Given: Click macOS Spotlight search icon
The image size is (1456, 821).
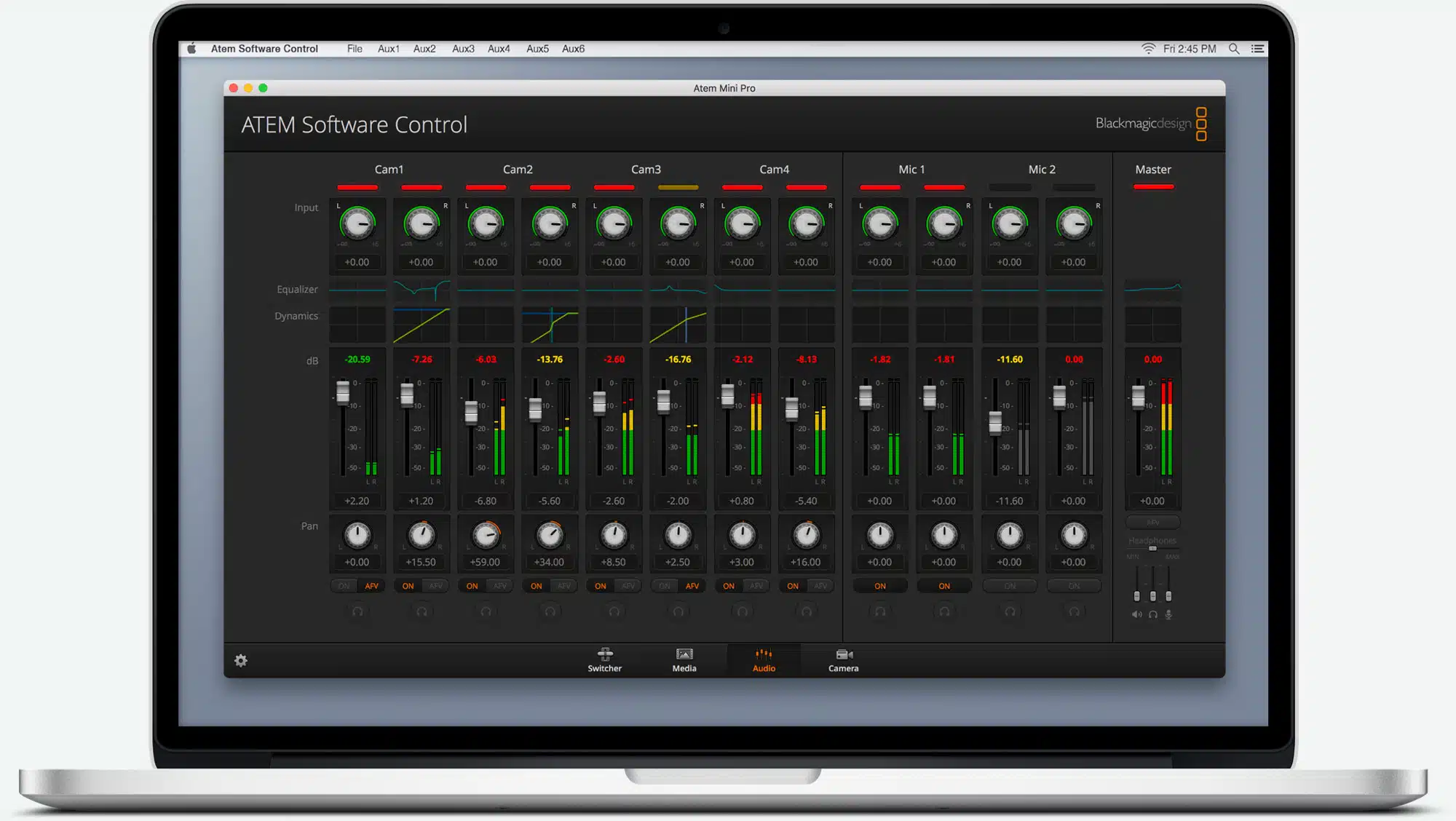Looking at the screenshot, I should click(1234, 49).
